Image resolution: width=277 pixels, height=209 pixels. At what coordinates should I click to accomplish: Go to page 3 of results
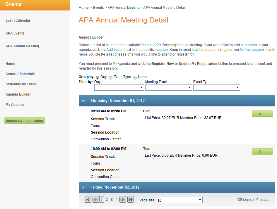point(112,200)
